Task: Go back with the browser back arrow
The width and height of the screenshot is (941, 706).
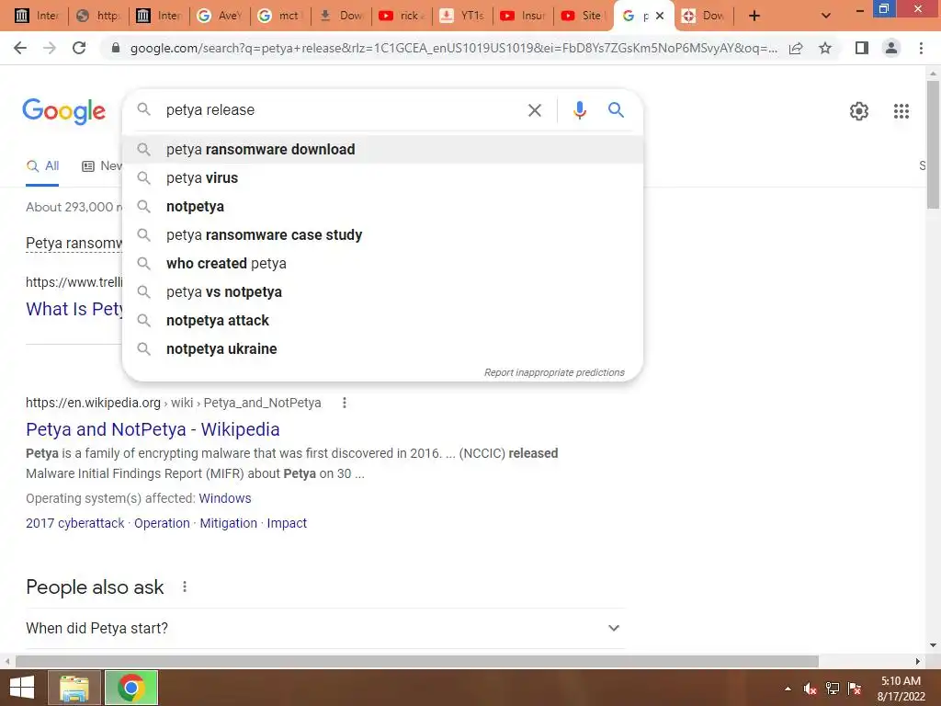Action: pyautogui.click(x=20, y=48)
